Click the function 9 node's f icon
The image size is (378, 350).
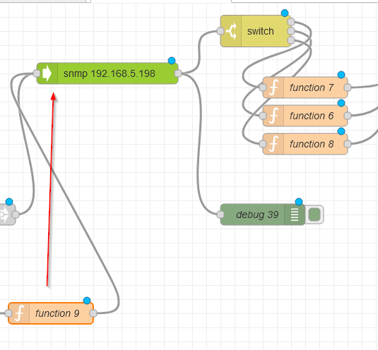tap(19, 313)
